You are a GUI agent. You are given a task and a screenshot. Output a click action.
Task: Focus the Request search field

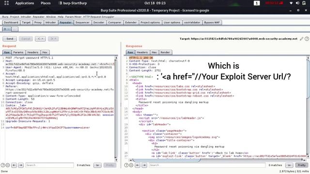pyautogui.click(x=49, y=165)
